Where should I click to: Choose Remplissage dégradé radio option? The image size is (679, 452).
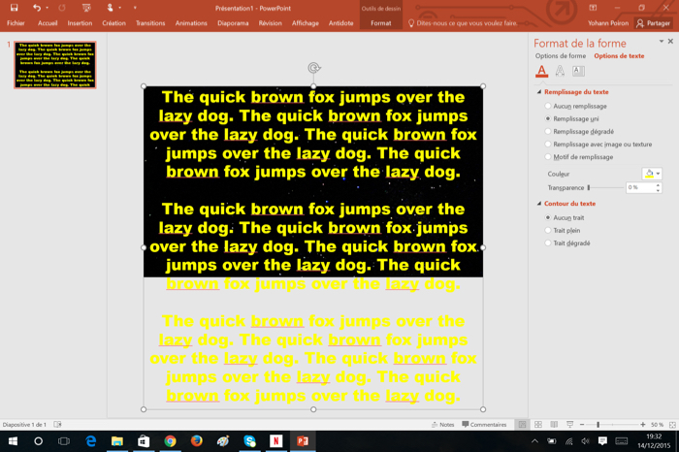[x=548, y=131]
